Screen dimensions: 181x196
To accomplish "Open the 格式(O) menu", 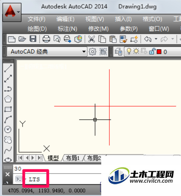I will (153, 19).
